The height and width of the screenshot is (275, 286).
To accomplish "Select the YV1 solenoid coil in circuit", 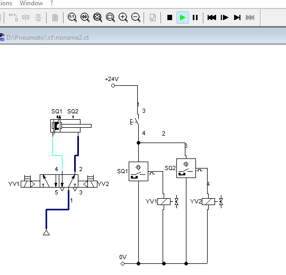I will tap(164, 202).
